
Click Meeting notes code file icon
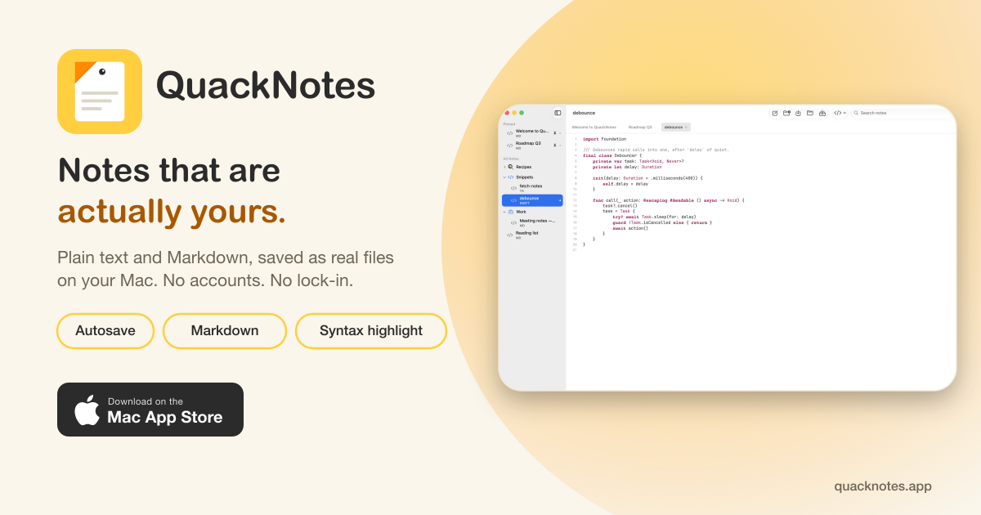pyautogui.click(x=513, y=222)
